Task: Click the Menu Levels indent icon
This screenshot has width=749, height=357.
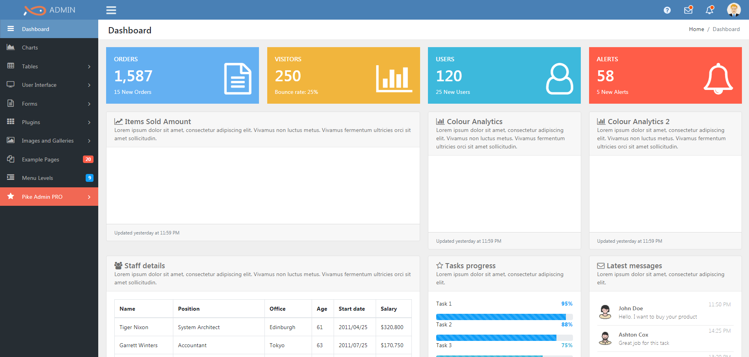Action: 11,178
